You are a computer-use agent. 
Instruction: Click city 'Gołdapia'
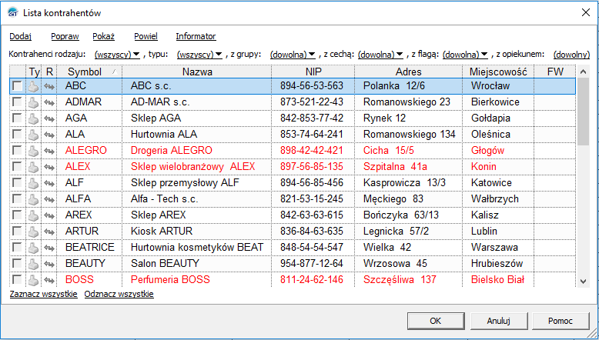tap(490, 118)
